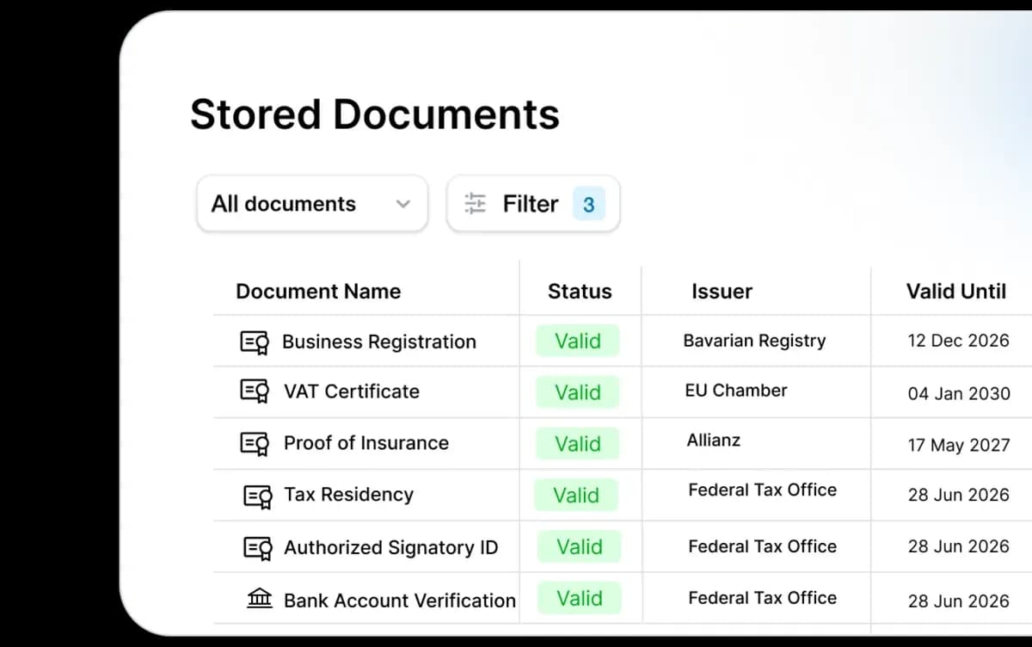This screenshot has height=647, width=1032.
Task: Select the Allianz issuer cell
Action: [714, 441]
